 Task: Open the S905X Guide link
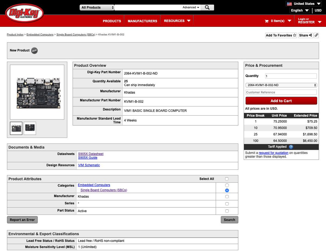coord(88,158)
